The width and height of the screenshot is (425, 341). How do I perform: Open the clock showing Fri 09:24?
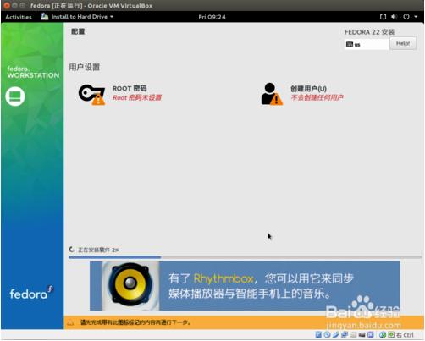pyautogui.click(x=212, y=17)
